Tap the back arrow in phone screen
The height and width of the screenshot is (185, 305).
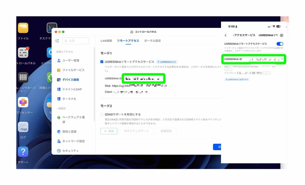click(x=225, y=35)
